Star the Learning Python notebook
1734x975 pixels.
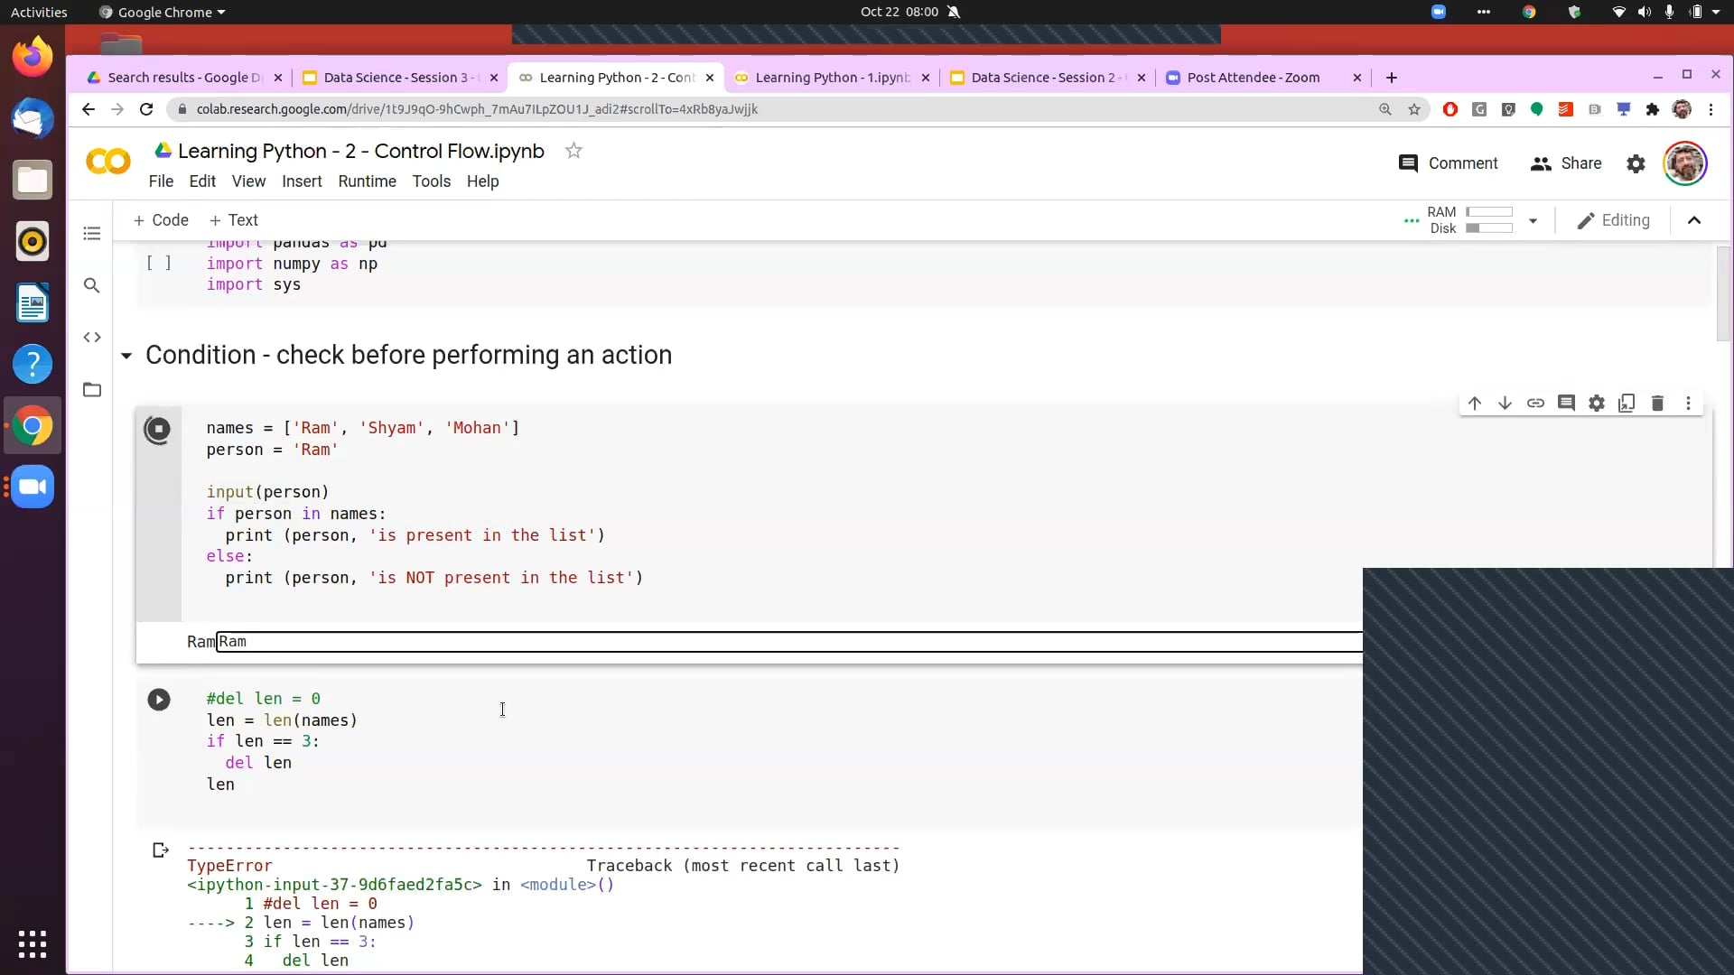tap(573, 151)
